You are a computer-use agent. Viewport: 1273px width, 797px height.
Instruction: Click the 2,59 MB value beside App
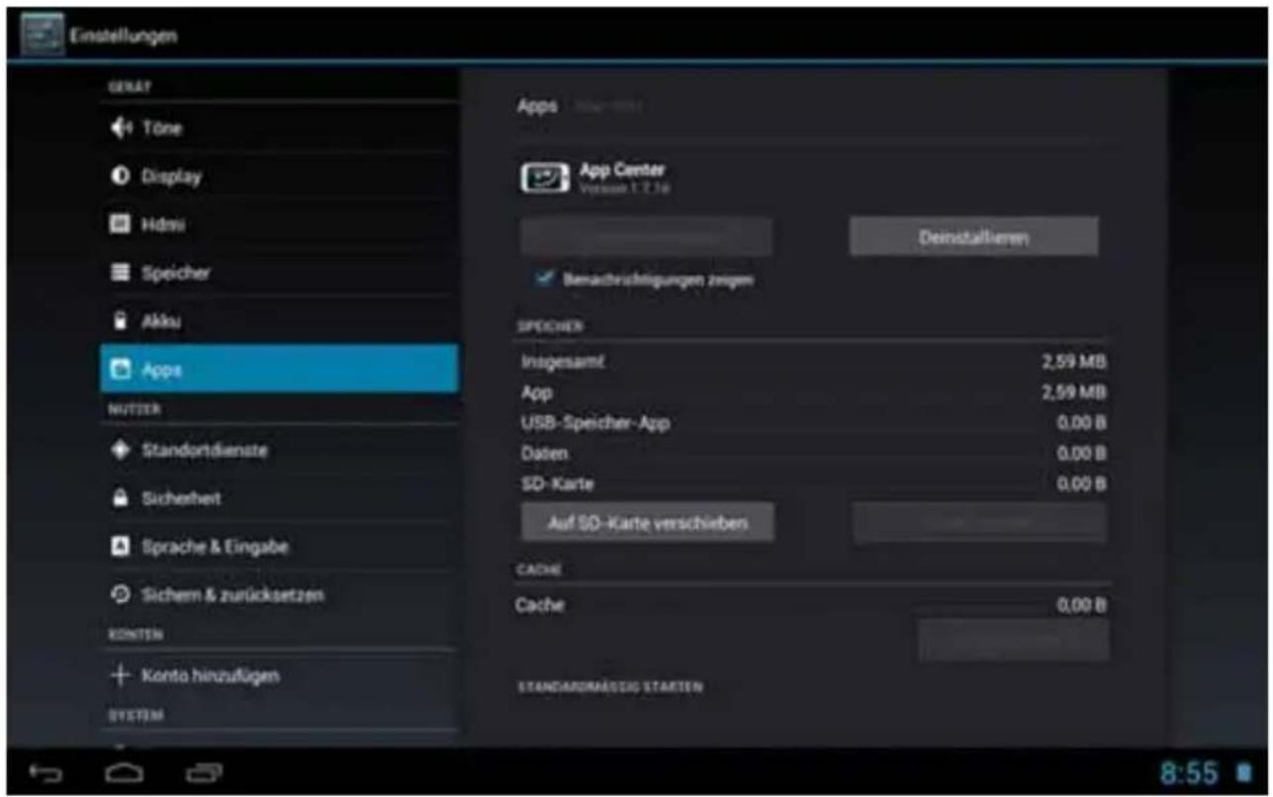(x=1072, y=393)
